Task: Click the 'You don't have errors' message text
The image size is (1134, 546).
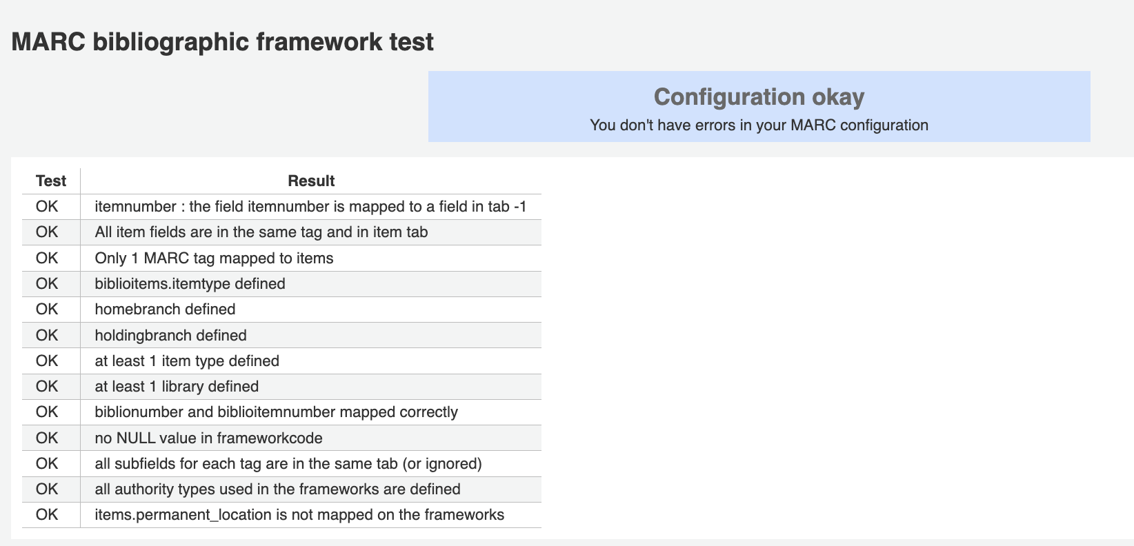Action: tap(759, 125)
